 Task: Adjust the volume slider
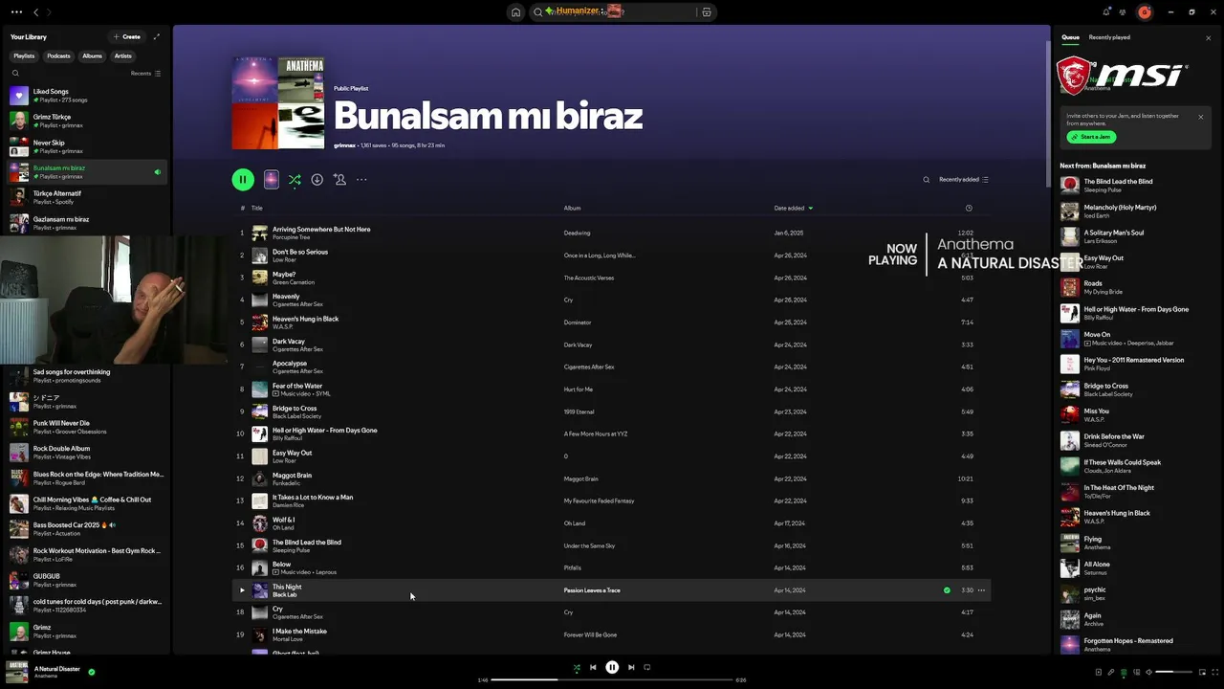point(1174,672)
